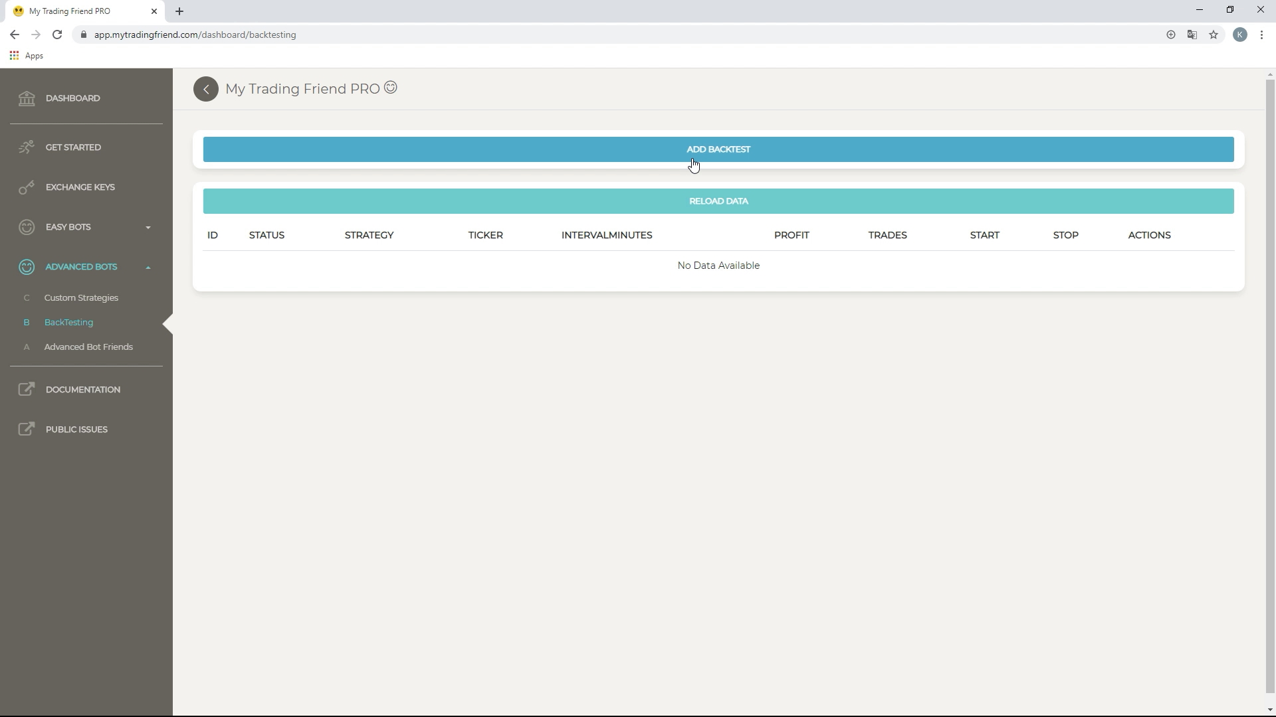The width and height of the screenshot is (1276, 717).
Task: Open the Chrome profile avatar K
Action: pyautogui.click(x=1240, y=35)
